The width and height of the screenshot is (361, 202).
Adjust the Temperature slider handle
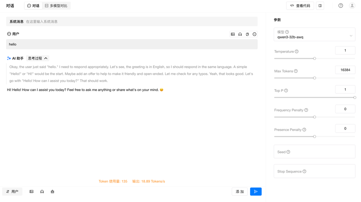pyautogui.click(x=315, y=59)
